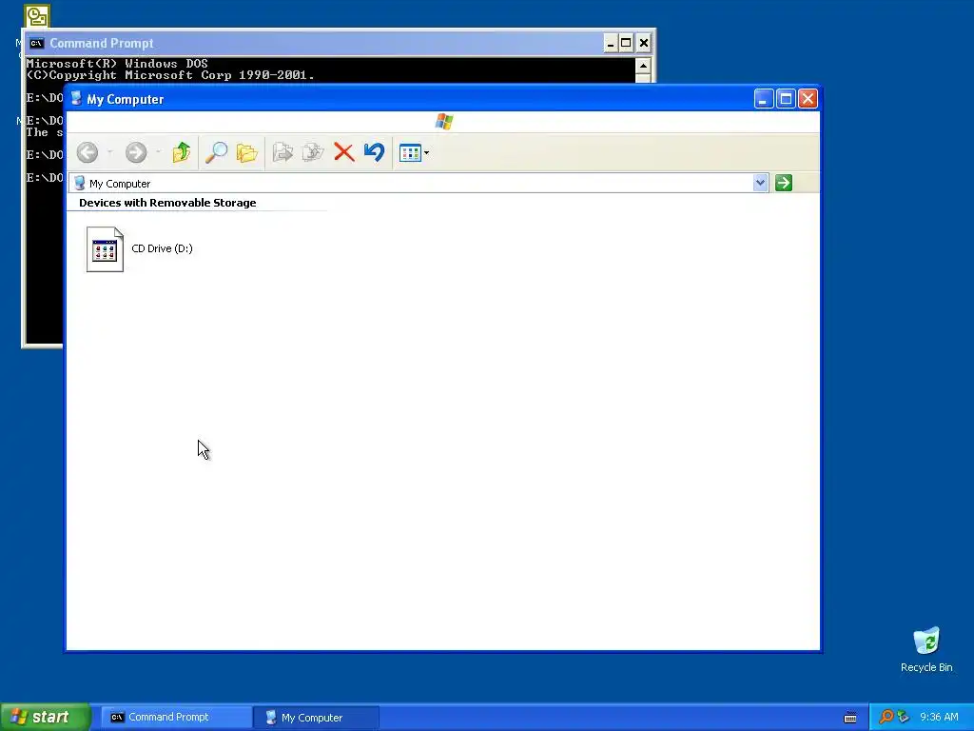Screen dimensions: 974x731
Task: Click Devices with Removable Storage header
Action: 167,203
